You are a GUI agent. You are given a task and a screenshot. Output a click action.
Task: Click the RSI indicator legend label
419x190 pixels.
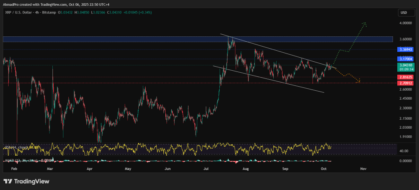(x=16, y=148)
